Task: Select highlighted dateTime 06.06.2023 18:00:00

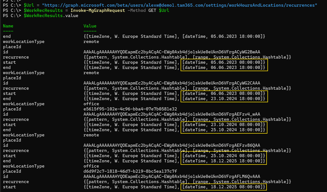Action: coord(224,68)
